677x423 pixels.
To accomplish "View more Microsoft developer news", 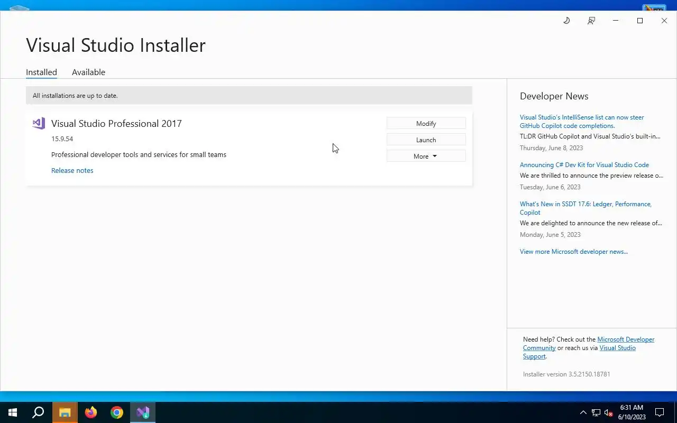I will click(574, 252).
